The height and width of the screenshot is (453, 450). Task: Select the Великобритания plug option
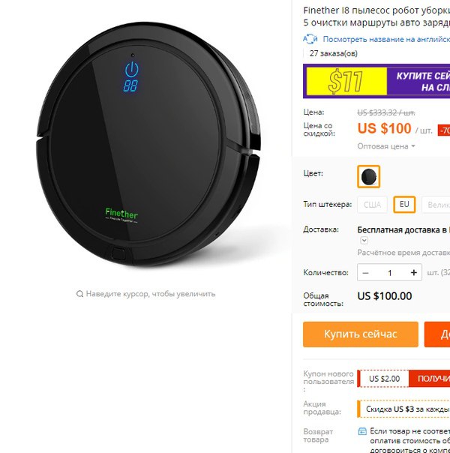436,205
